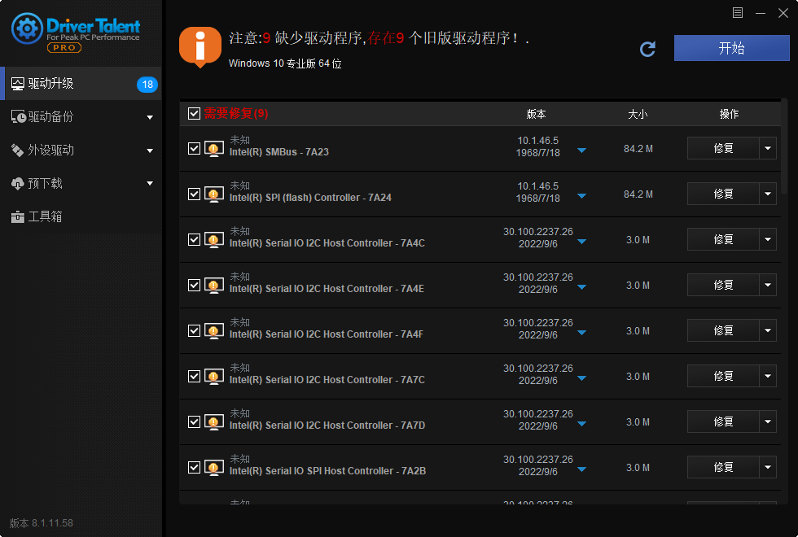Viewport: 798px width, 537px height.
Task: Click 修复 for Serial IO SPI Controller 7A2B
Action: tap(723, 468)
